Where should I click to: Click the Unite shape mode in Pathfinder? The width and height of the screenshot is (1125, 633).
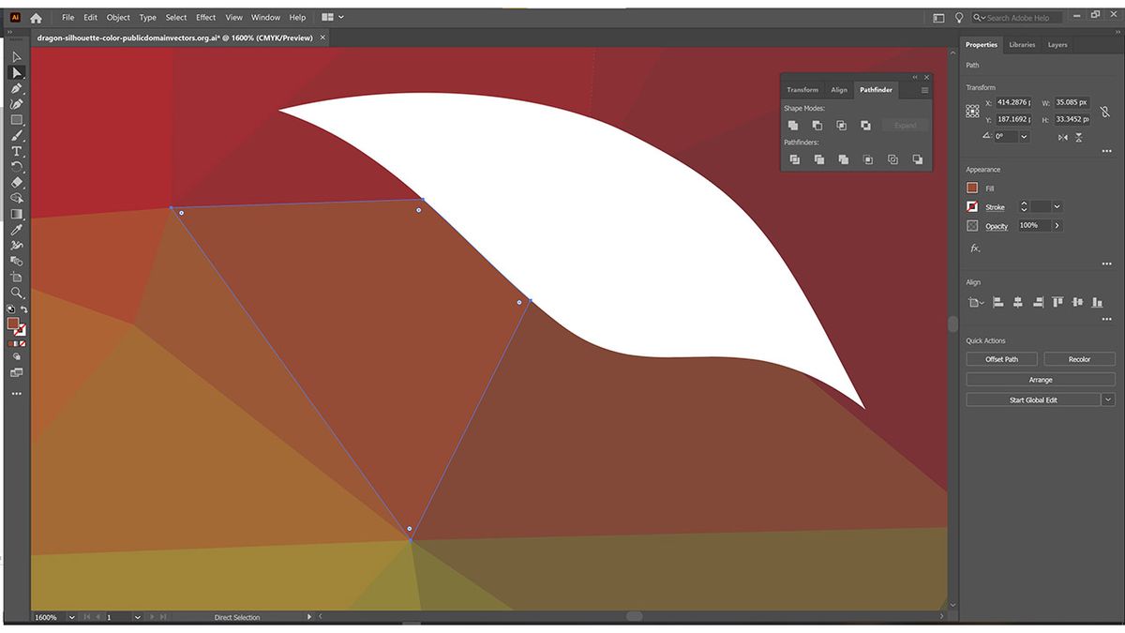pos(793,126)
